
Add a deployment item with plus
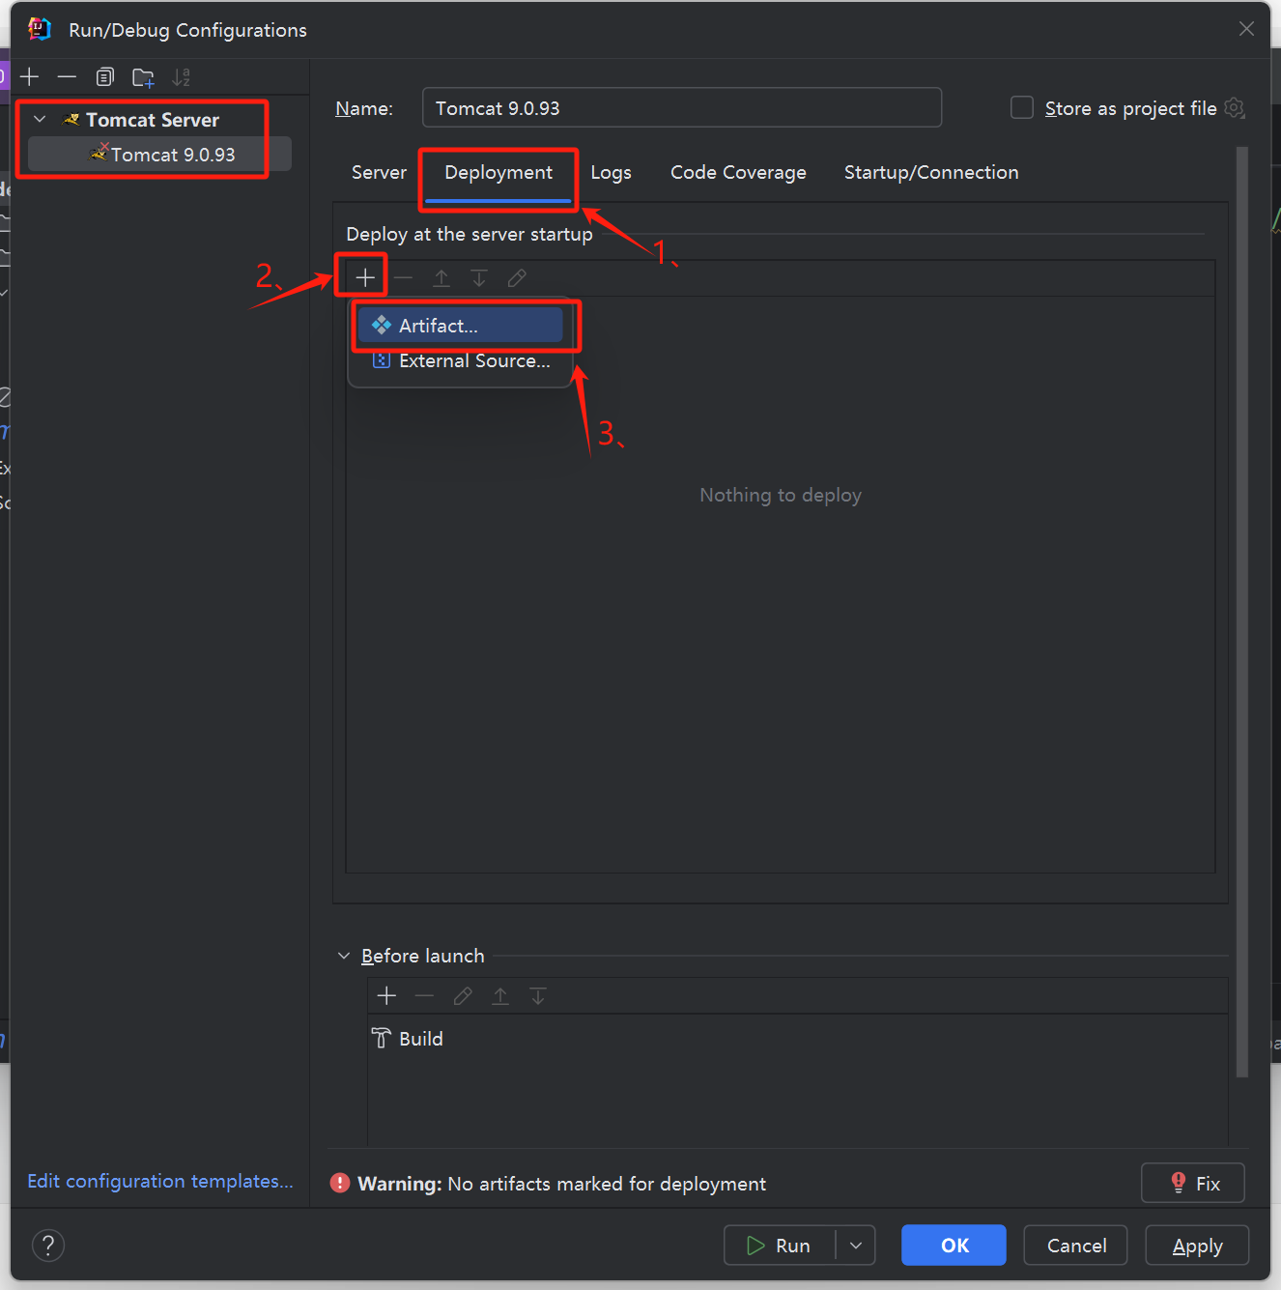click(365, 278)
